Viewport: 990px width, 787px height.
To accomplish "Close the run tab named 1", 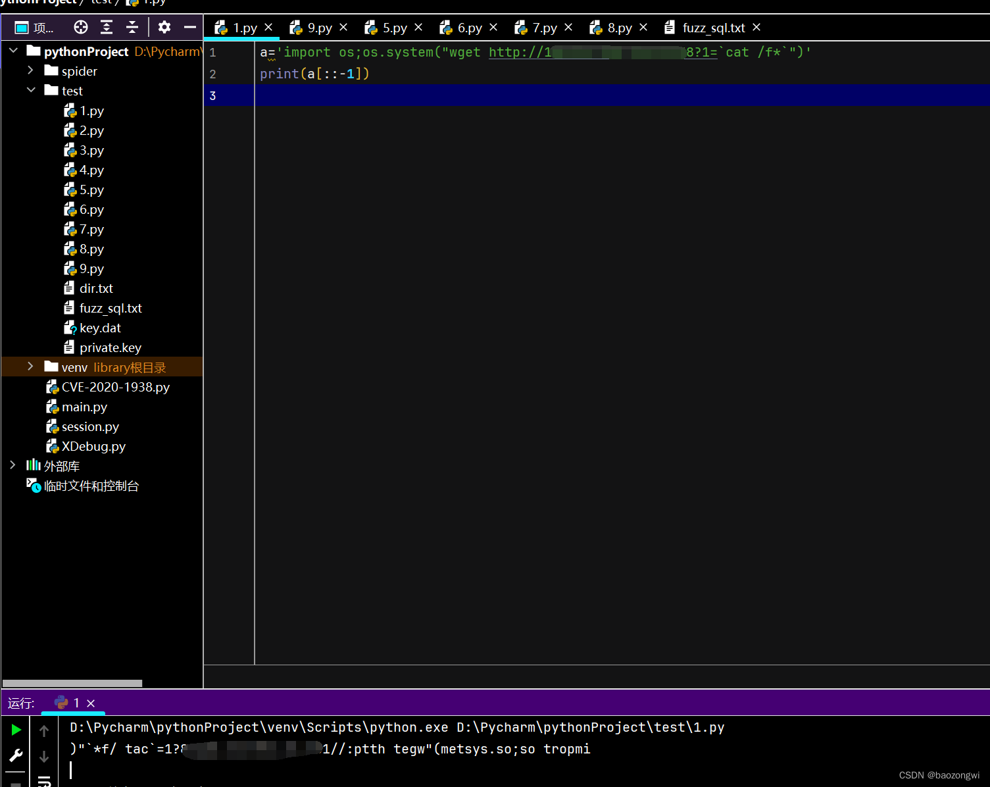I will click(91, 703).
